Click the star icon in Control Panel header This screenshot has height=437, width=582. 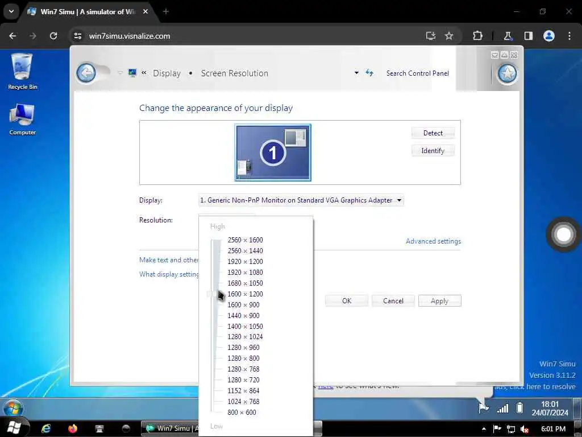click(x=508, y=73)
